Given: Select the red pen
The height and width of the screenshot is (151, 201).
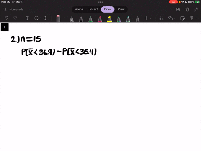Looking at the screenshot, I should (100, 19).
